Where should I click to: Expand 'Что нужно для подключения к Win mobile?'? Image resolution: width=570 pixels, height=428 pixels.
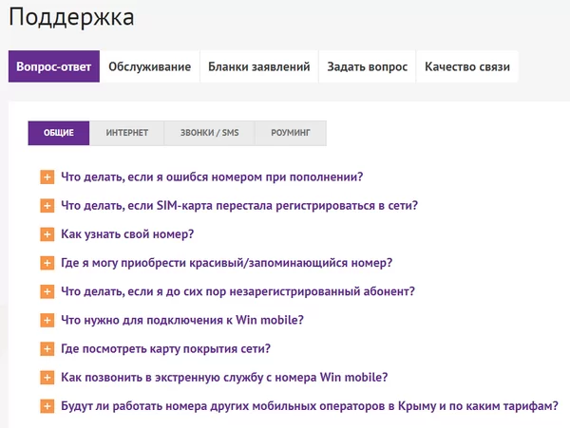tap(181, 320)
